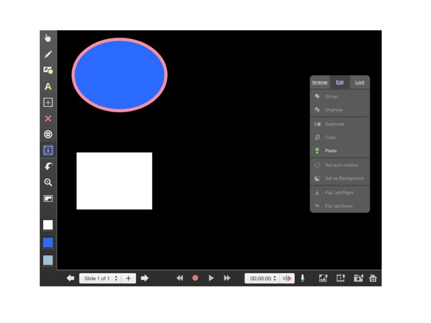Click the play button
This screenshot has height=323, width=431.
(x=211, y=278)
